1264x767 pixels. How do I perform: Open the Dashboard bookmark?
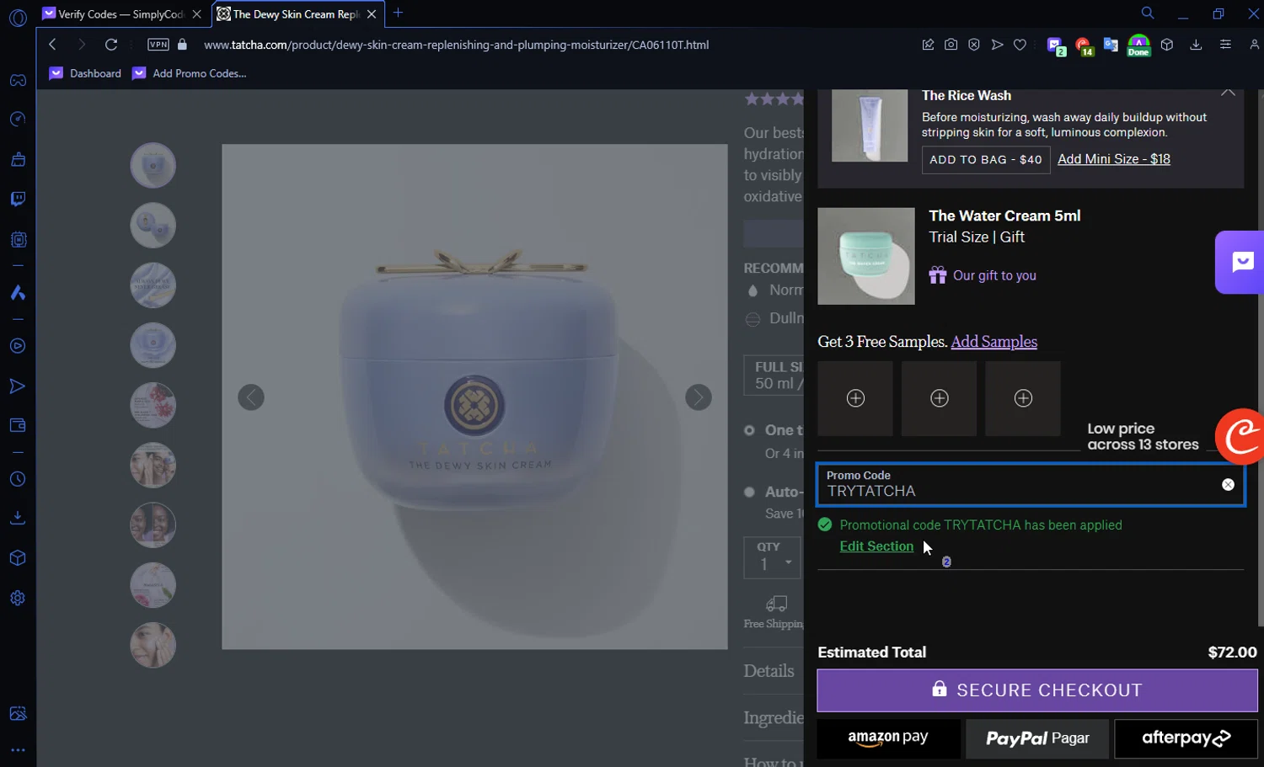coord(86,73)
